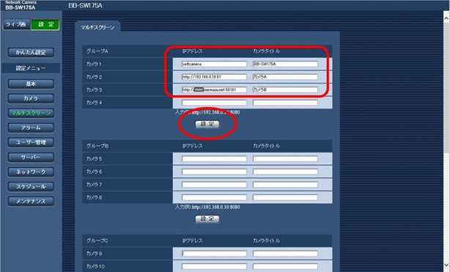Click the カメラ1 row label
450x272 pixels.
(94, 64)
